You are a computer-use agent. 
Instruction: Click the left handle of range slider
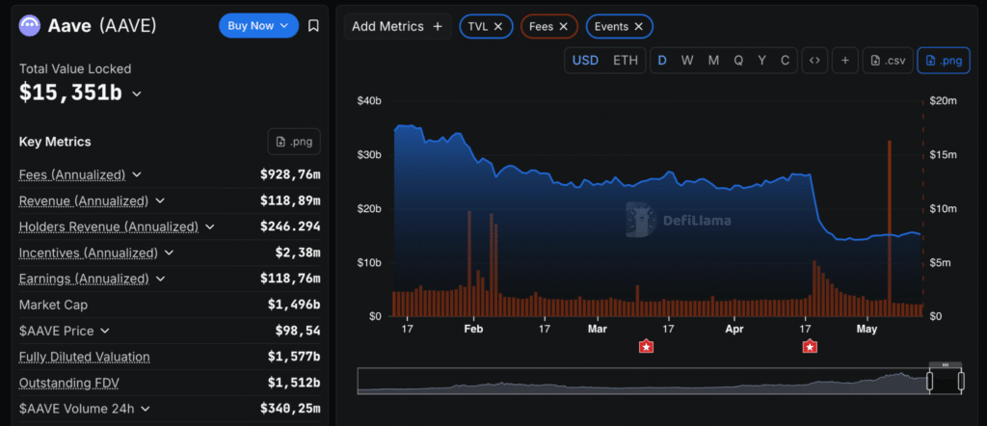(930, 381)
